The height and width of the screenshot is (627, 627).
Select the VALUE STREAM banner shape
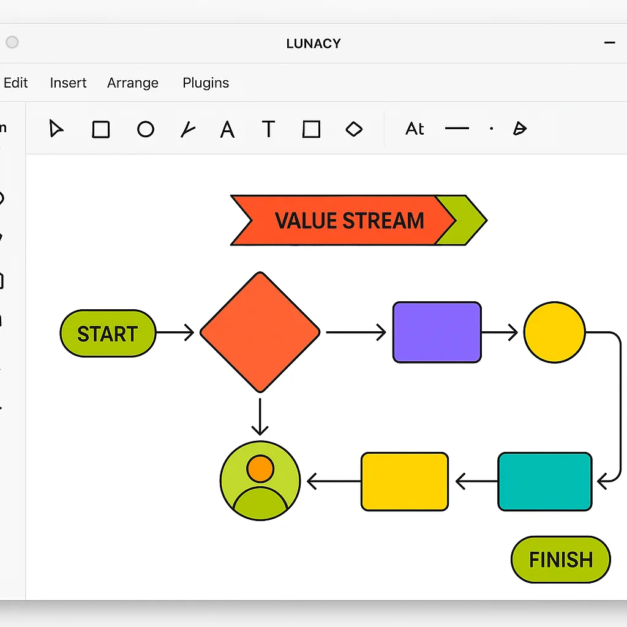349,220
